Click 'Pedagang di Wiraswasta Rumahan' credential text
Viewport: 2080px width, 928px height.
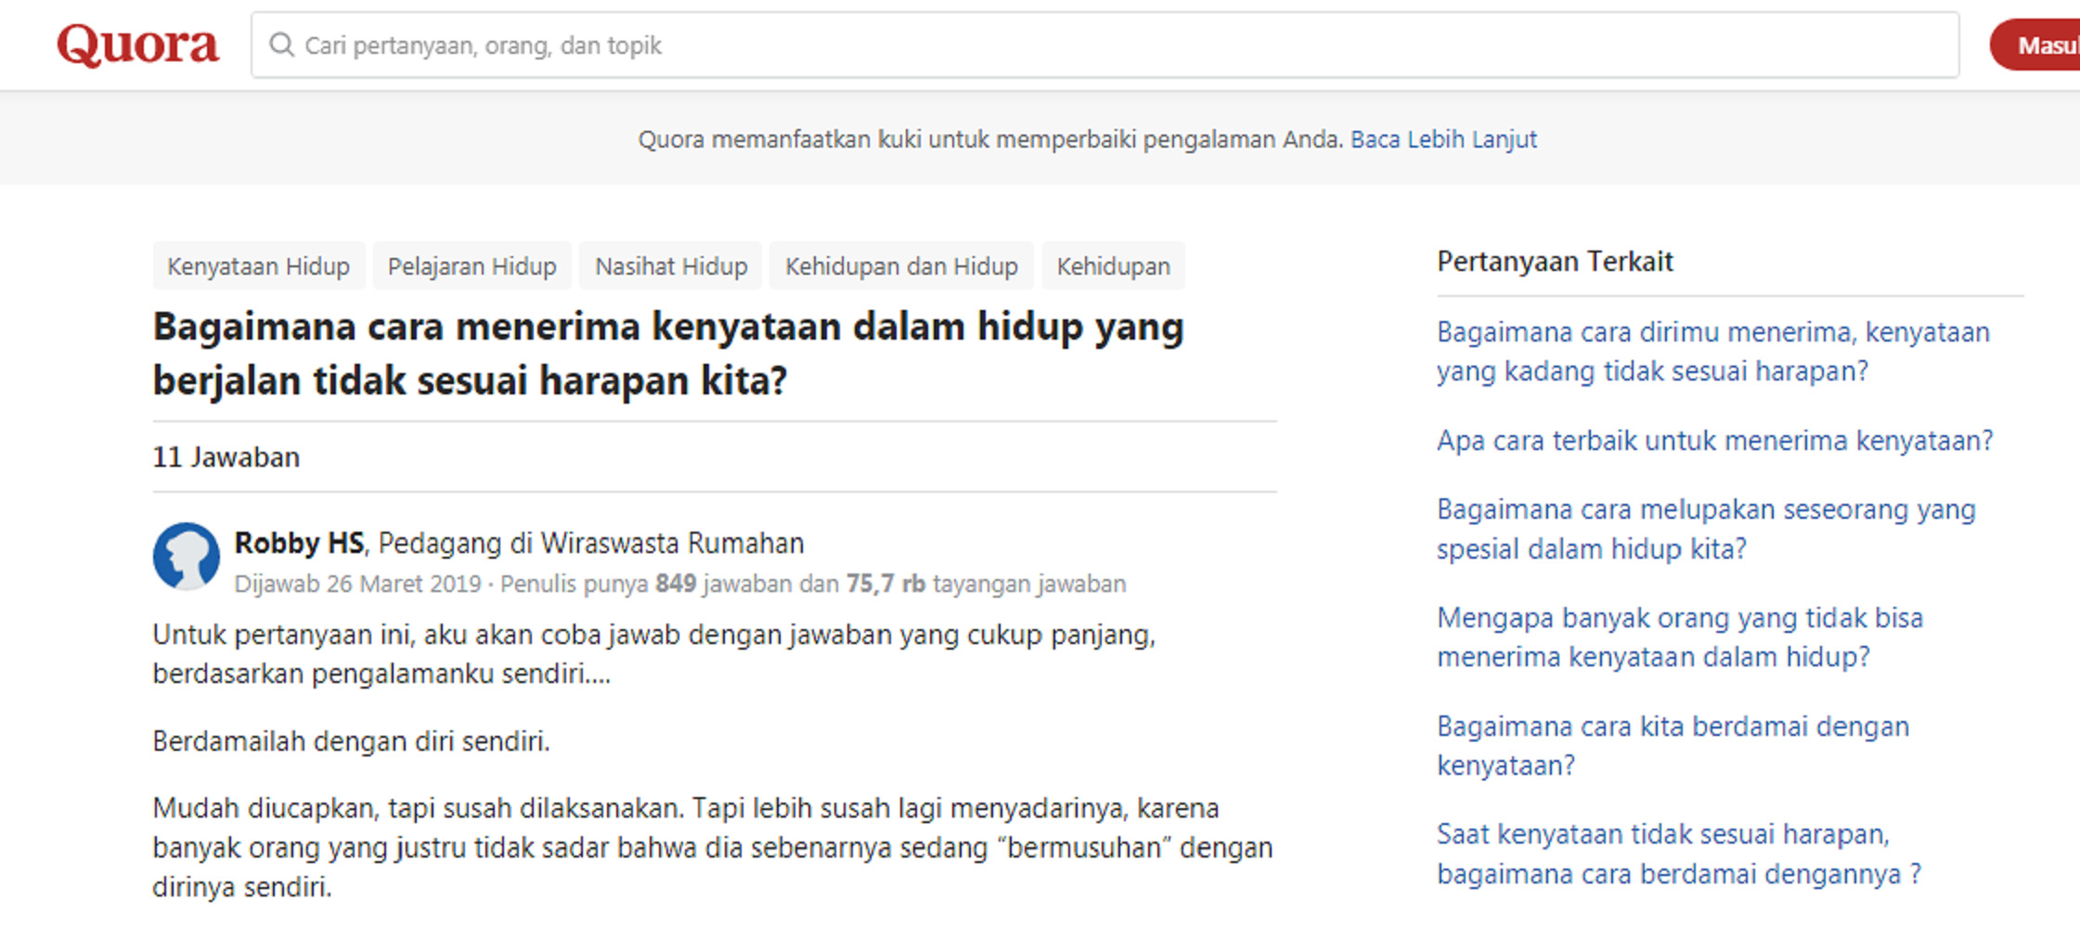pos(591,543)
